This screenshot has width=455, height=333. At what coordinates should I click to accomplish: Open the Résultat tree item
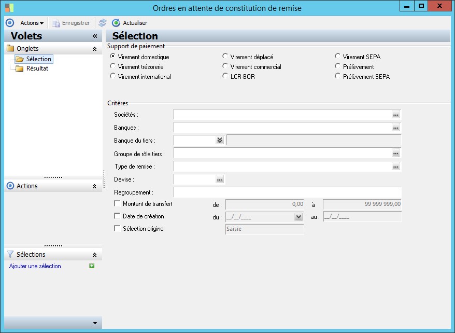coord(37,68)
